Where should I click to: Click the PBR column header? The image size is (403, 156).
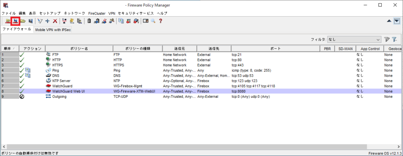click(327, 48)
